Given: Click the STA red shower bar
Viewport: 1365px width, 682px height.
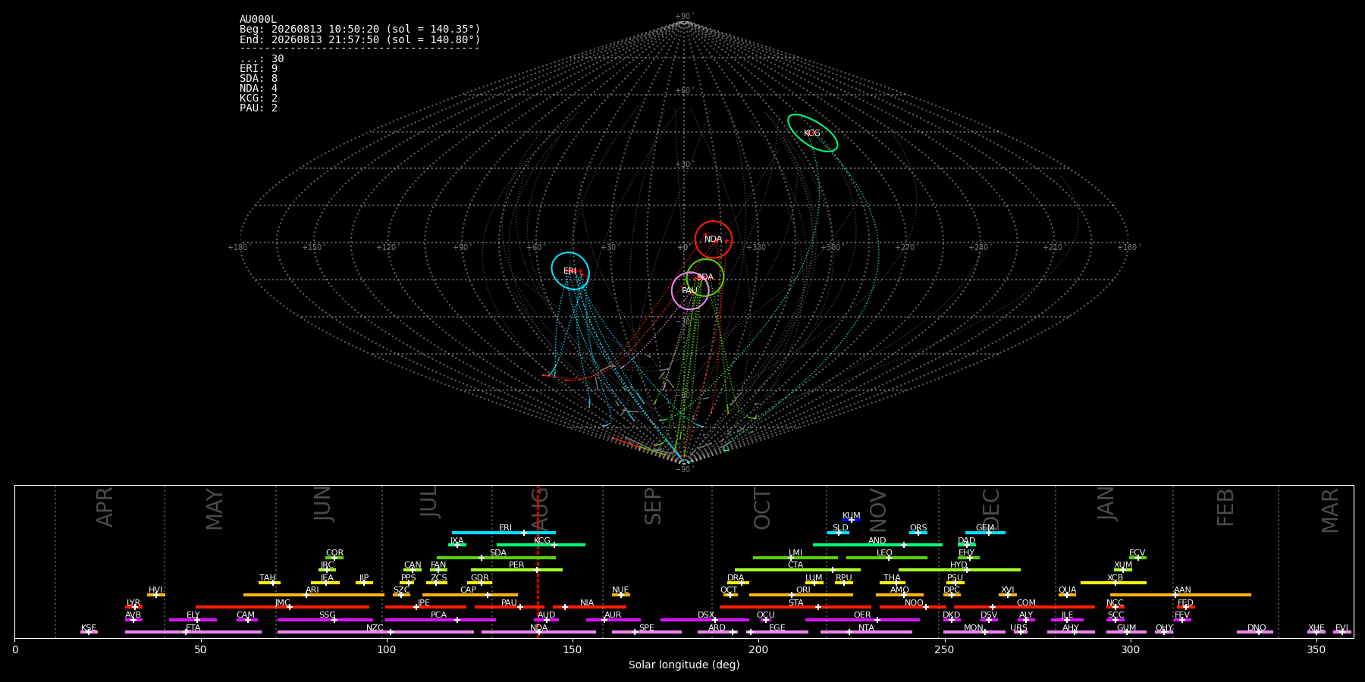Looking at the screenshot, I should point(795,607).
